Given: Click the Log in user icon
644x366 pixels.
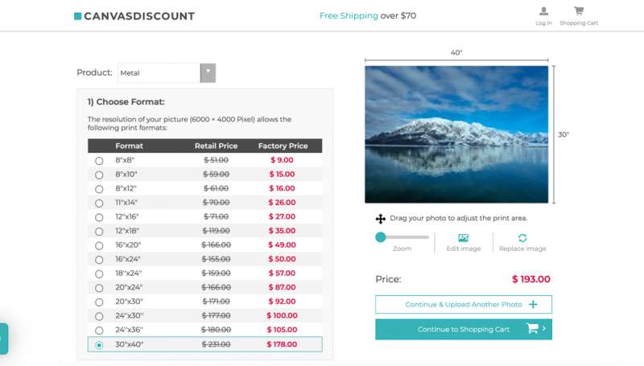Looking at the screenshot, I should tap(543, 11).
